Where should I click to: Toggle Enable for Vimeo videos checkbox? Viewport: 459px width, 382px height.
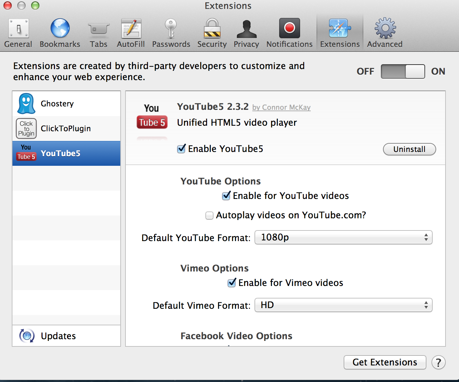(232, 283)
